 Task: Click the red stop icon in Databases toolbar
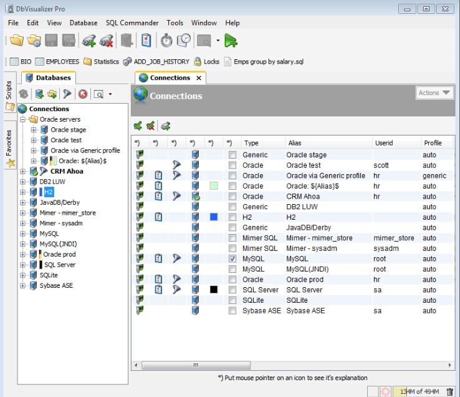[x=82, y=94]
